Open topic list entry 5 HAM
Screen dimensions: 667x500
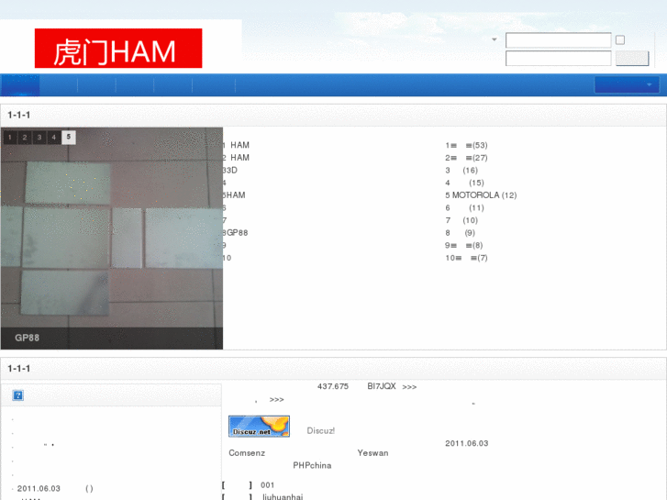click(234, 194)
